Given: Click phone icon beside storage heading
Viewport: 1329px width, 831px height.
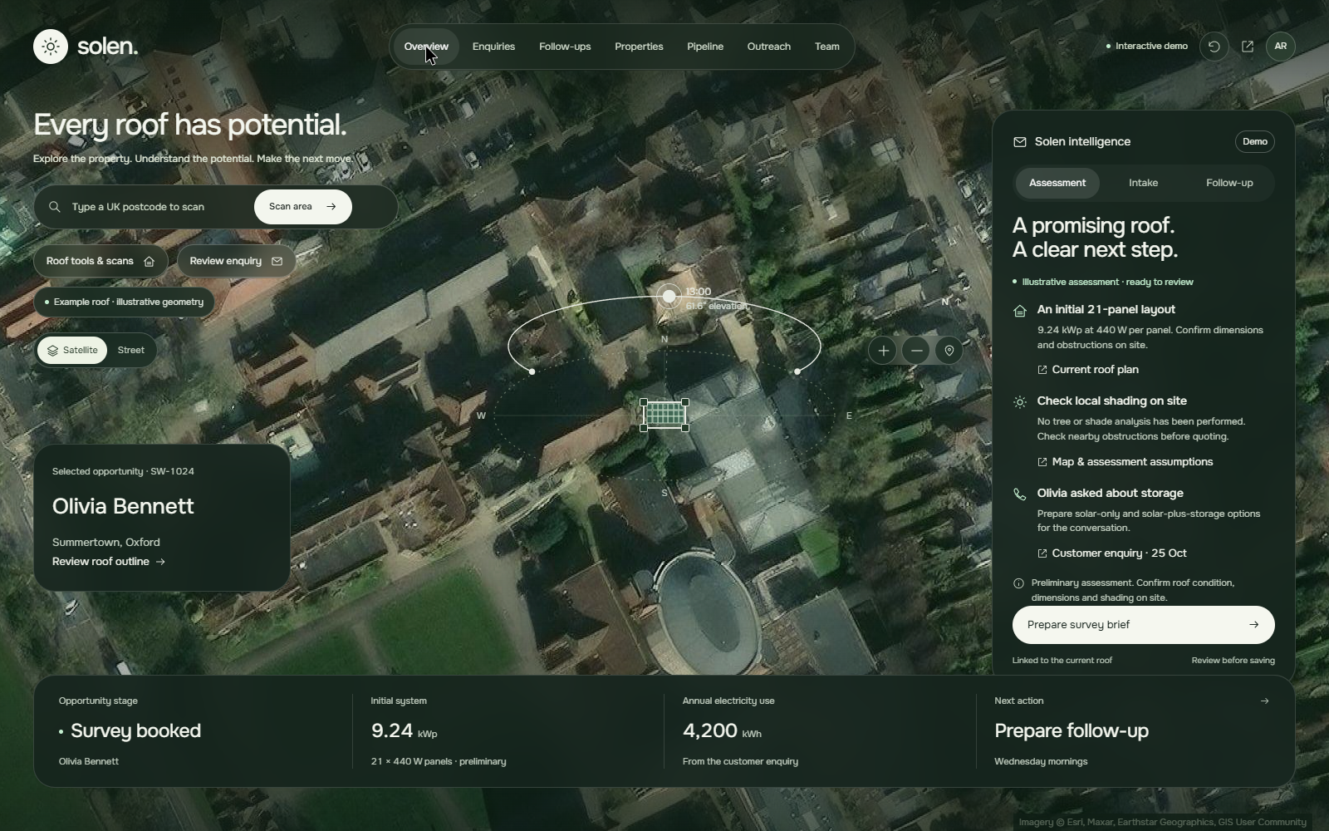Looking at the screenshot, I should [1020, 494].
